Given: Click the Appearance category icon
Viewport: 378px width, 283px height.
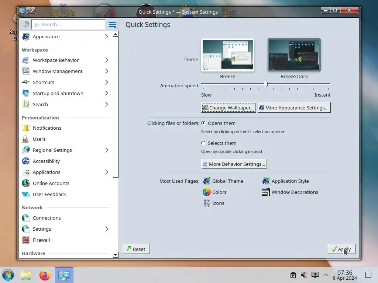Looking at the screenshot, I should click(26, 36).
